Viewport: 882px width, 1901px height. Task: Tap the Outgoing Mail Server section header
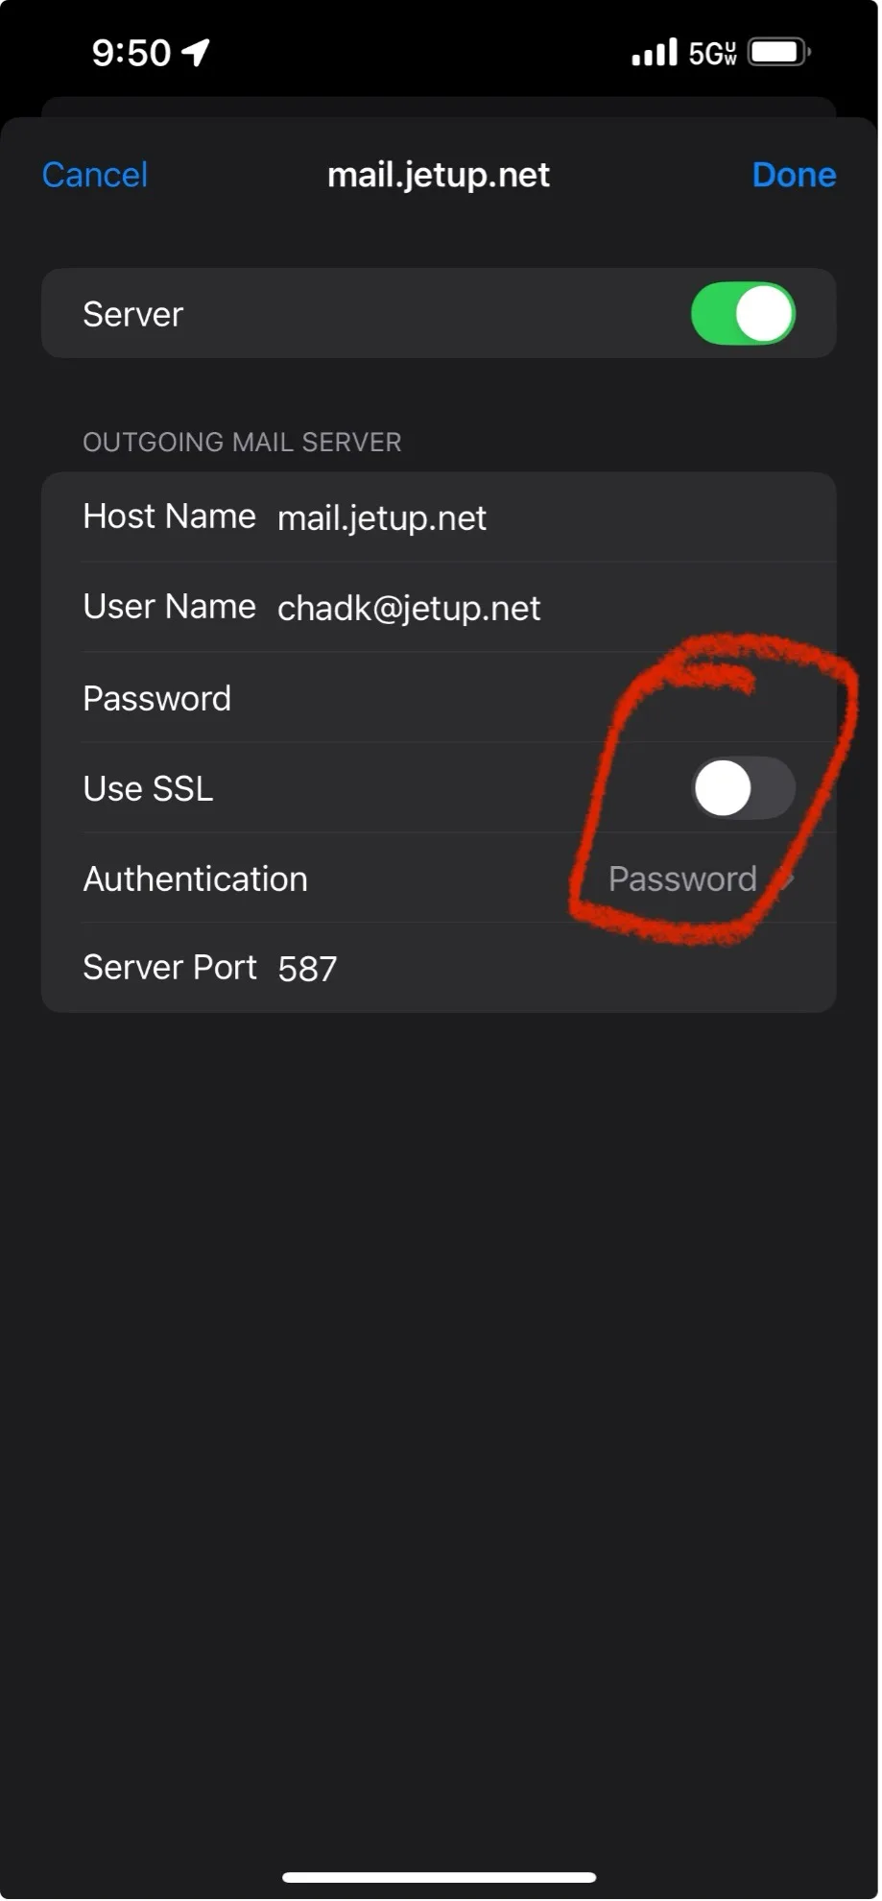[242, 443]
